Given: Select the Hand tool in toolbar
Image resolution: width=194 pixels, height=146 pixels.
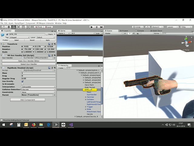Looking at the screenshot, I should (x=4, y=27).
